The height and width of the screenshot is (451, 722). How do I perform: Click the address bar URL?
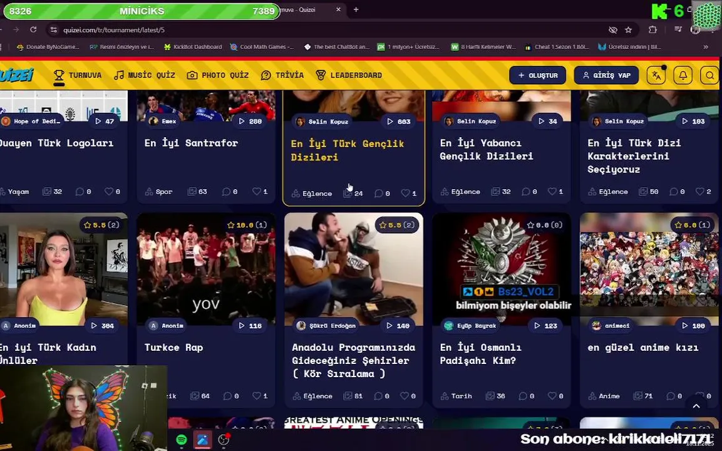(114, 30)
